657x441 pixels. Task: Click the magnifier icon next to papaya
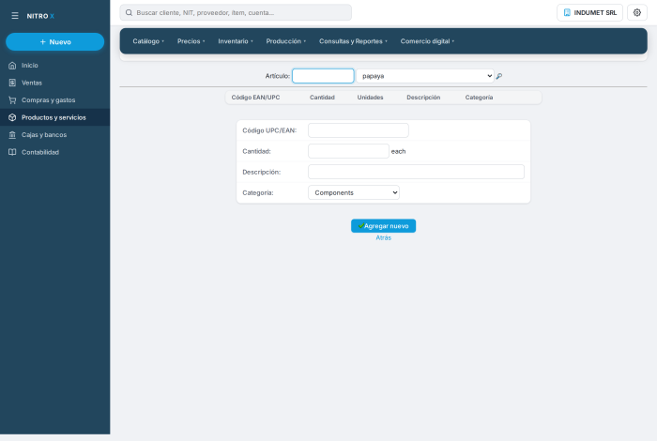coord(499,76)
